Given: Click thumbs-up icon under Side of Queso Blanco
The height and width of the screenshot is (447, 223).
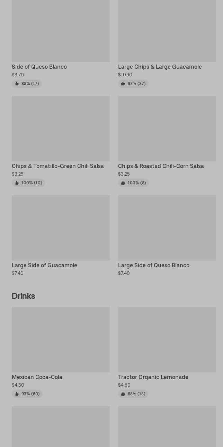Looking at the screenshot, I should (x=17, y=84).
